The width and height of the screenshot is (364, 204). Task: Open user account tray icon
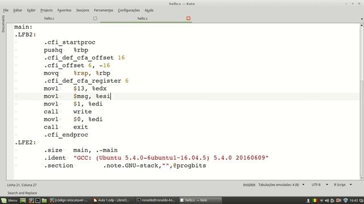308,200
